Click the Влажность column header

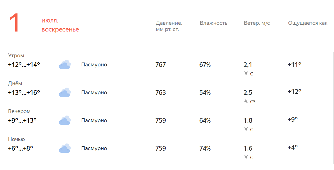coord(214,23)
